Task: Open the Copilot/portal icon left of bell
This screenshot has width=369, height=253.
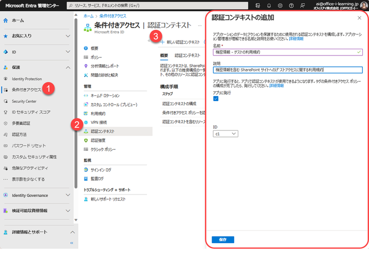Action: point(258,6)
